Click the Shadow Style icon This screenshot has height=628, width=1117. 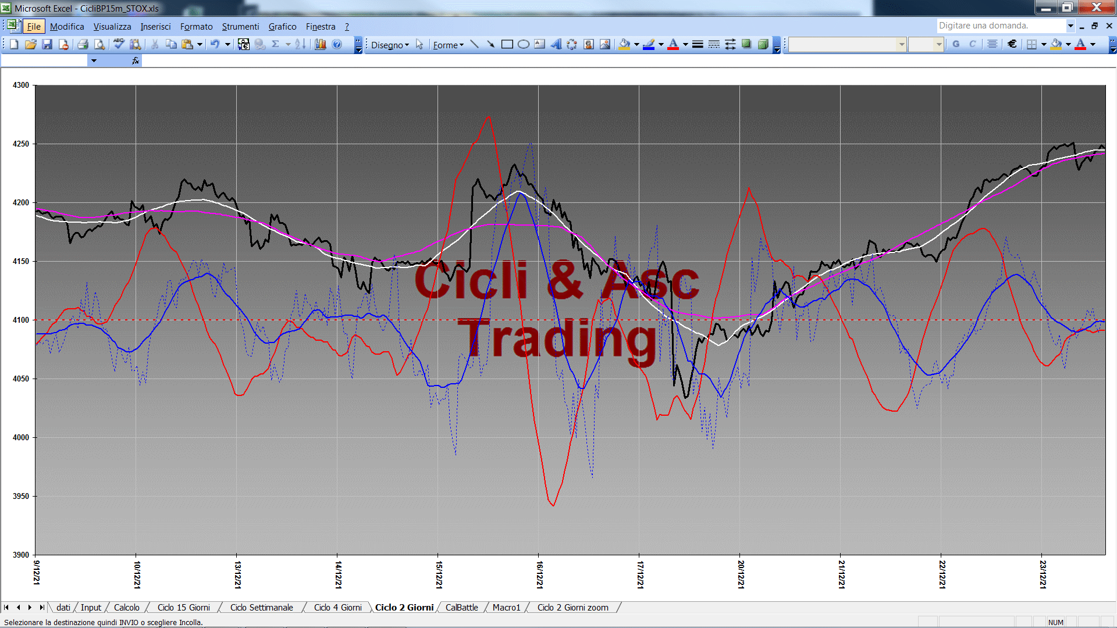click(x=746, y=44)
